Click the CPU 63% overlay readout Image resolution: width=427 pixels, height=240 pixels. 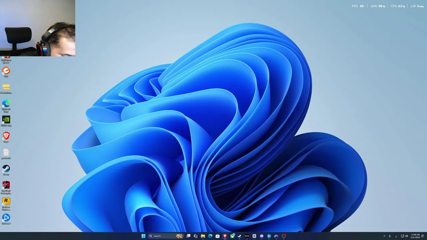click(398, 6)
